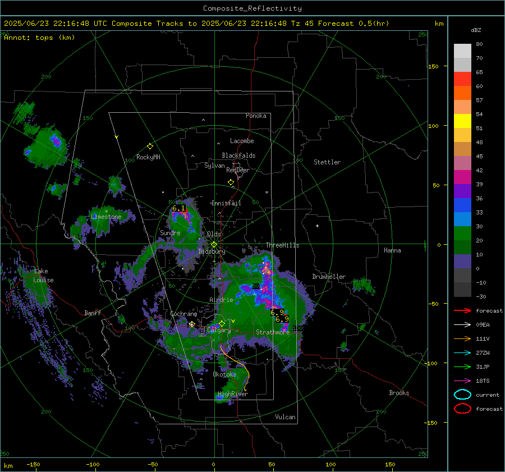The image size is (505, 472).
Task: Click the Okotoks town label
Action: click(x=224, y=374)
